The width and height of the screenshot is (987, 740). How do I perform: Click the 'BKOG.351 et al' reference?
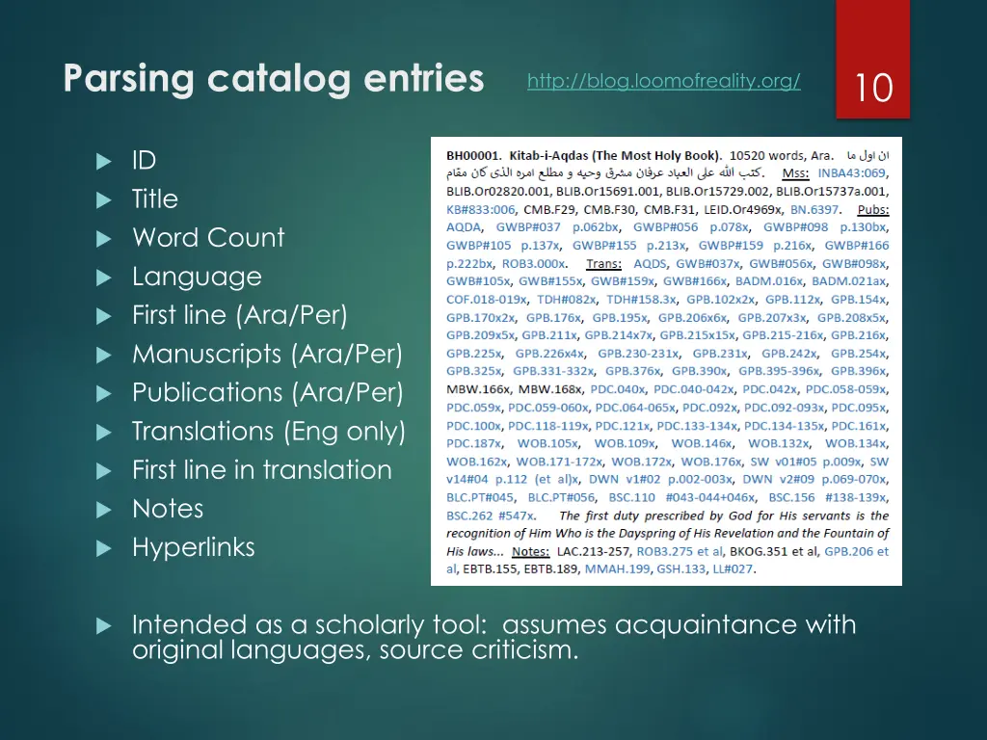(x=774, y=552)
